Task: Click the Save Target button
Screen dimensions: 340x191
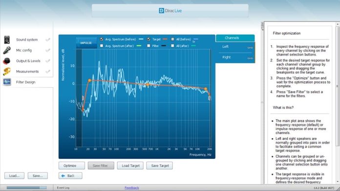Action: pyautogui.click(x=159, y=166)
